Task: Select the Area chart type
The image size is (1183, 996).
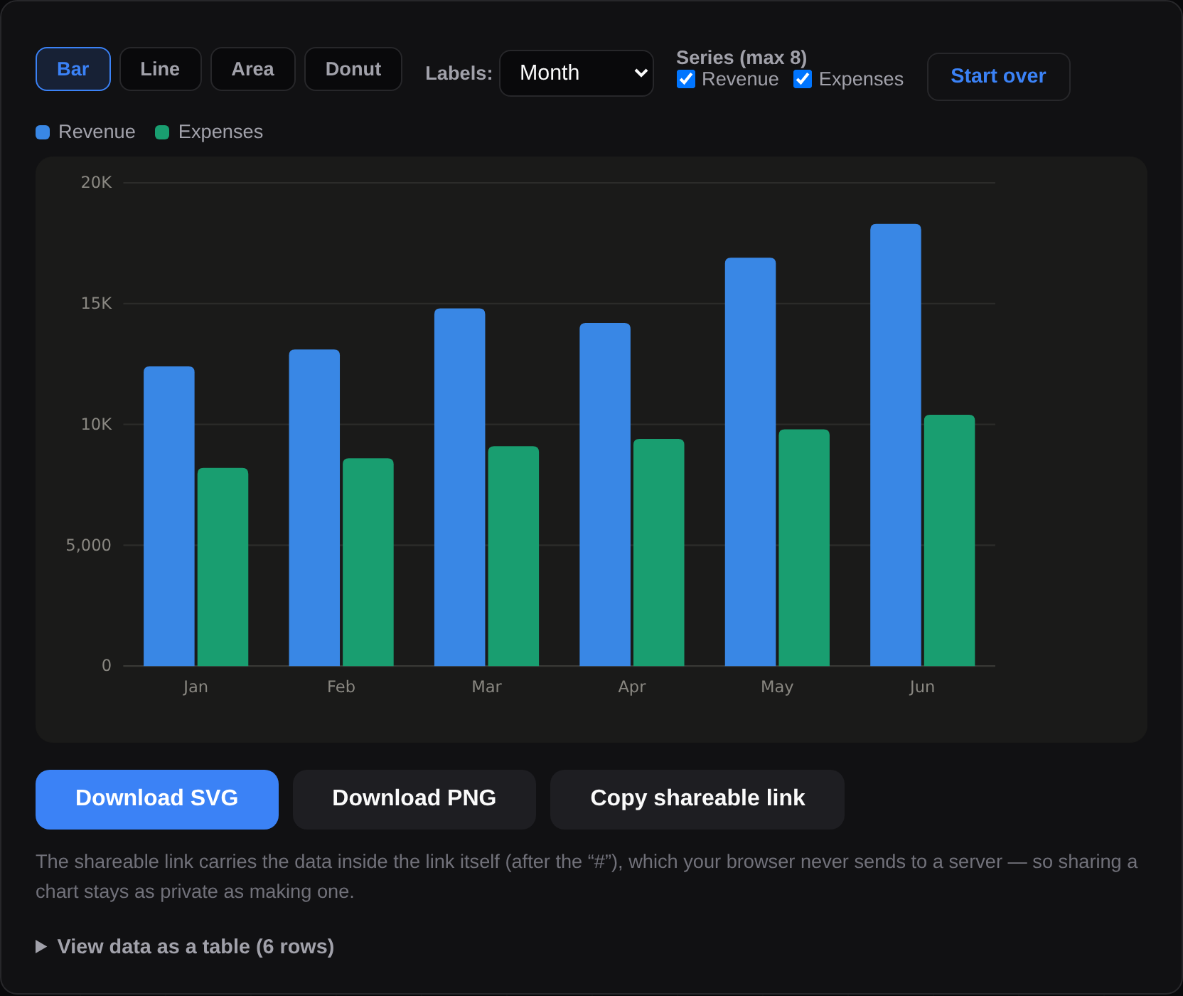Action: 253,69
